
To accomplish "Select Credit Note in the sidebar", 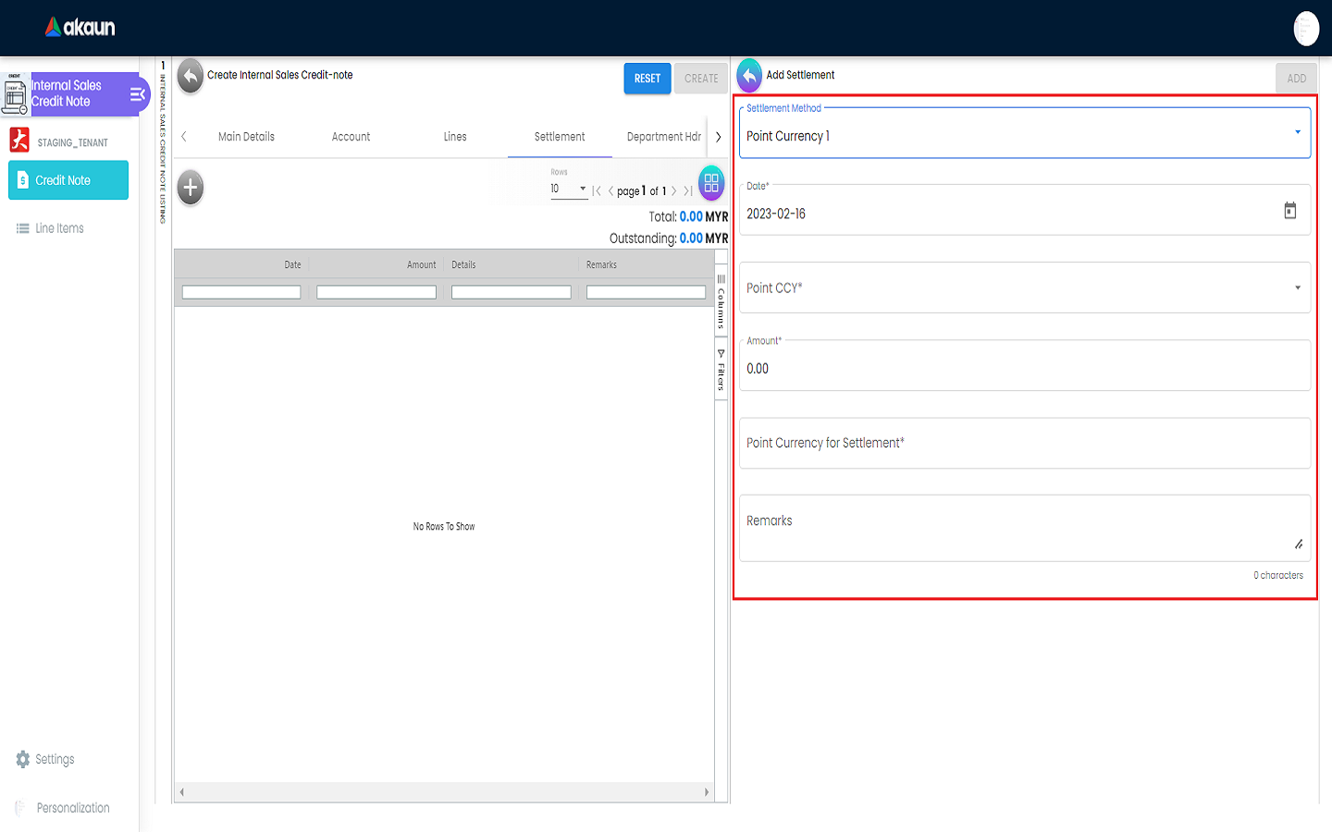I will 68,180.
